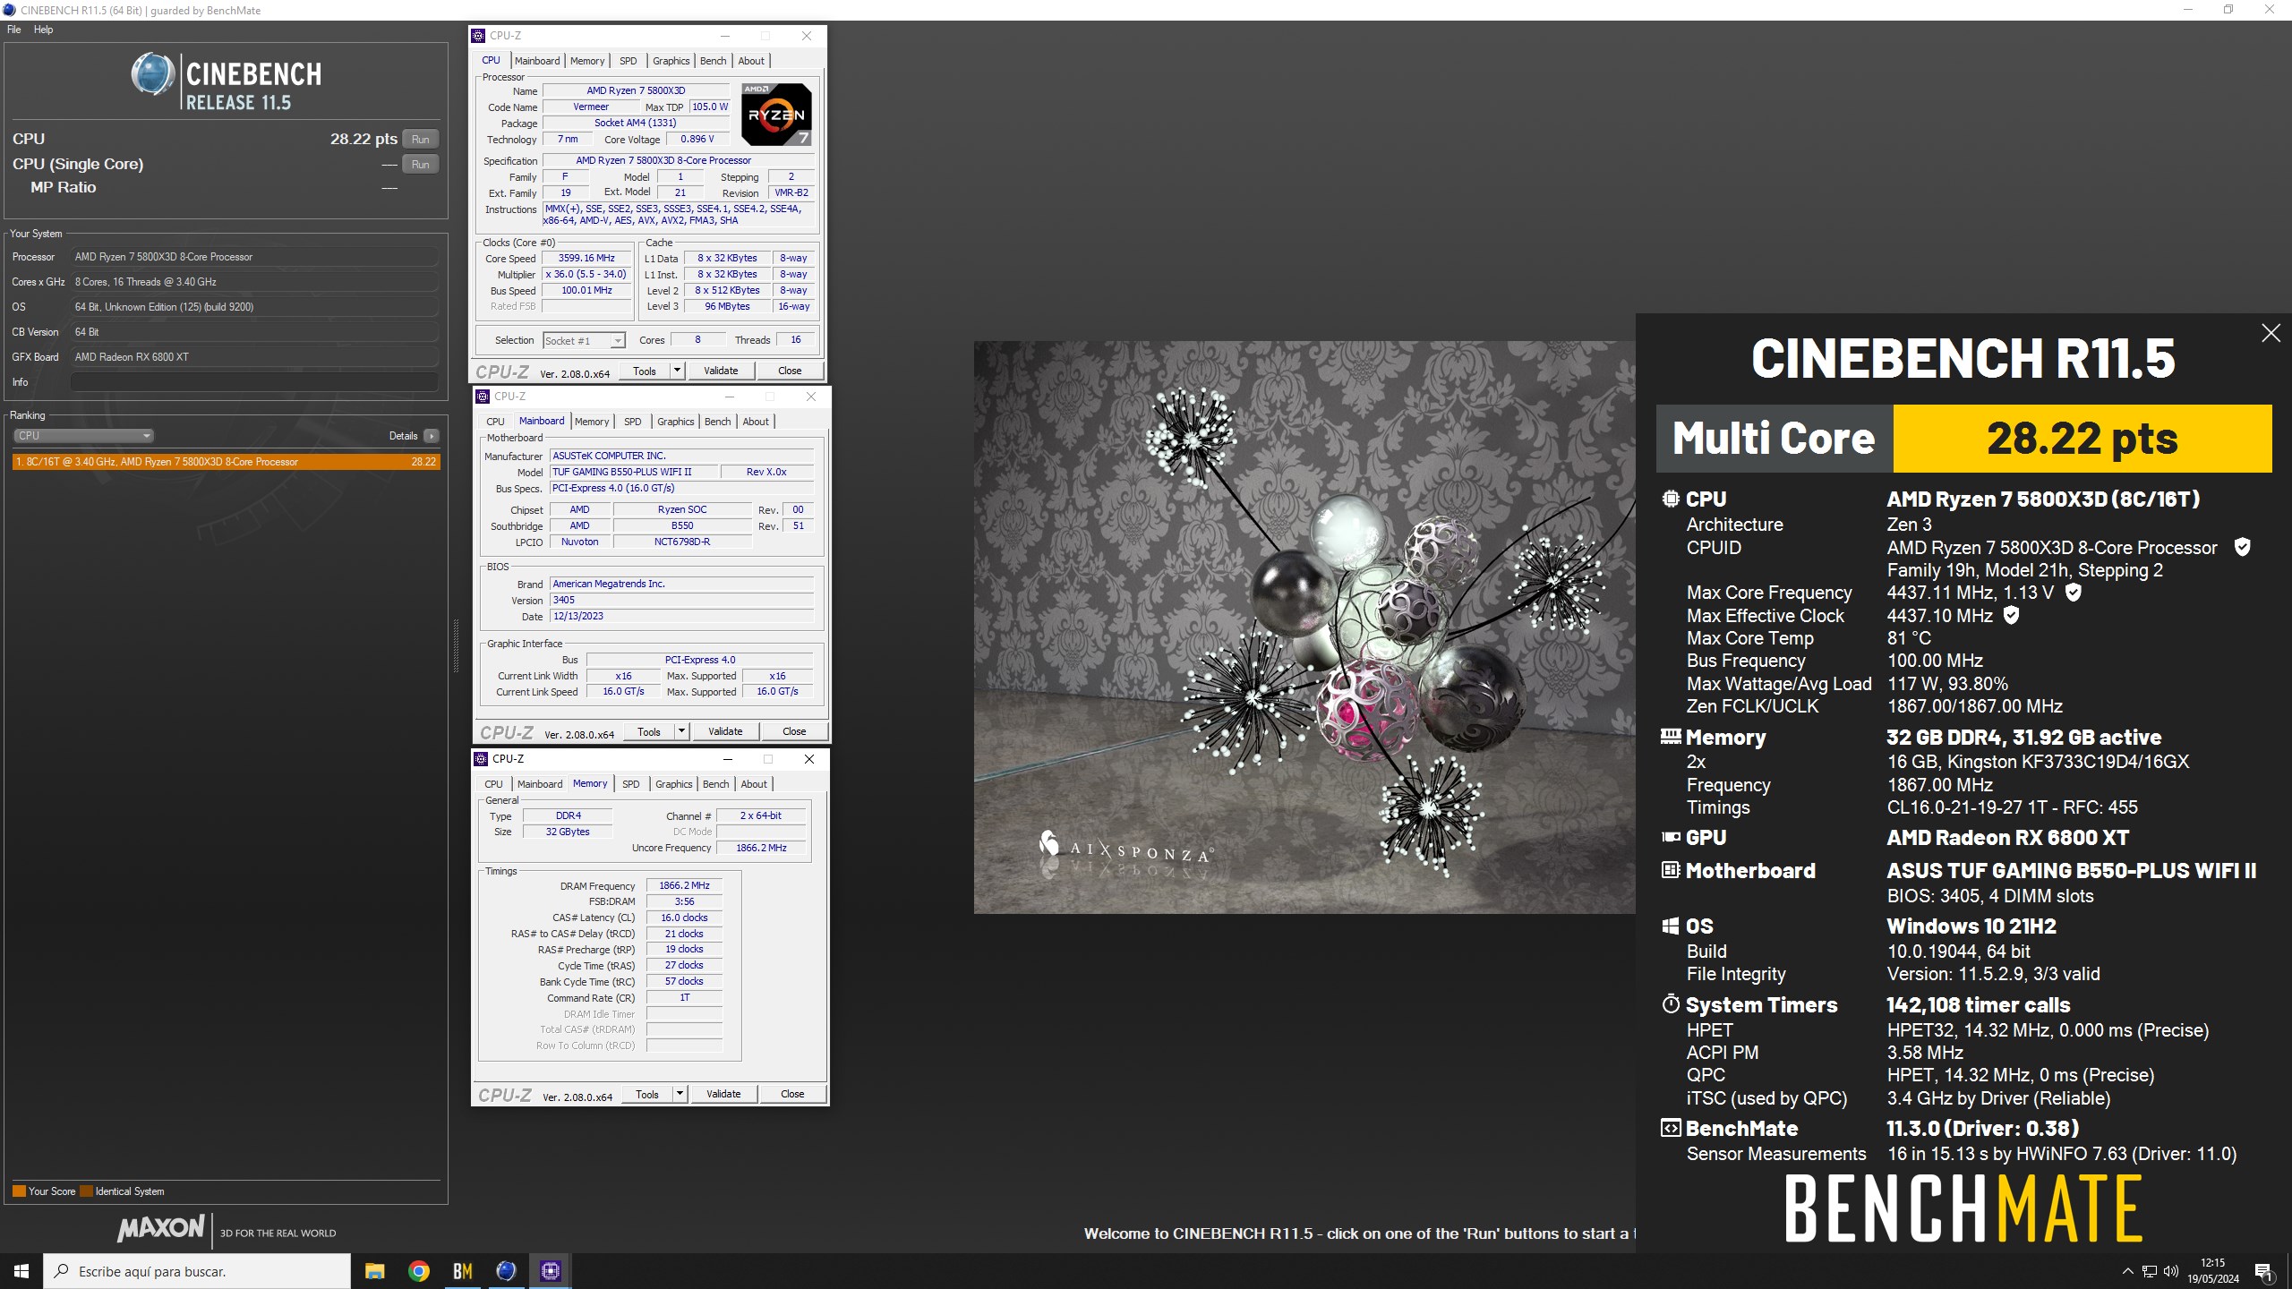Open Graphics tab in bottom CPU-Z window
The image size is (2292, 1289).
click(673, 784)
